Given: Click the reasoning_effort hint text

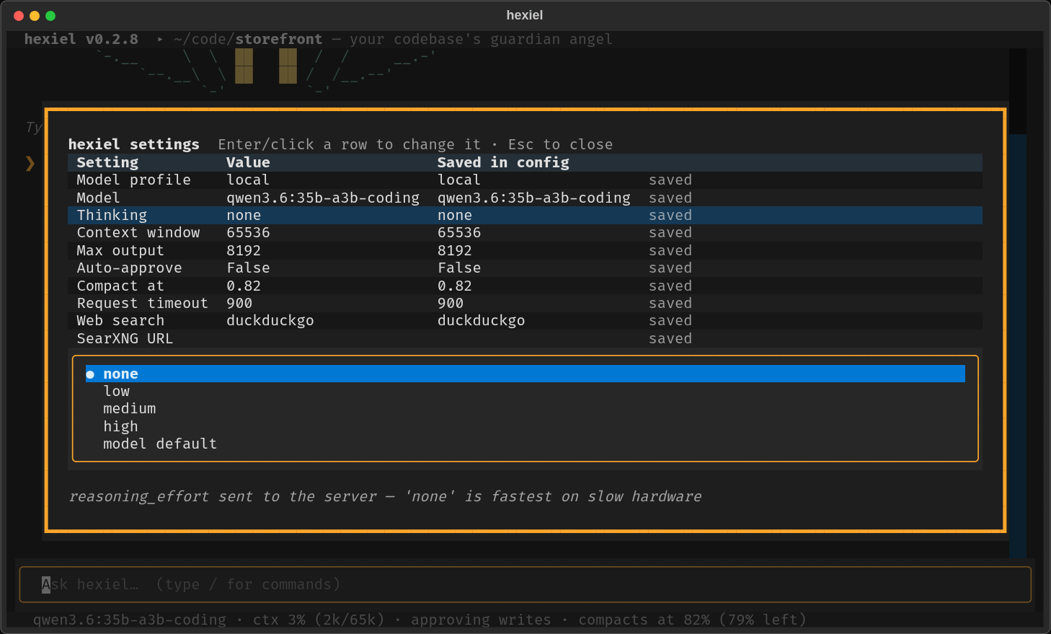Looking at the screenshot, I should pyautogui.click(x=385, y=496).
